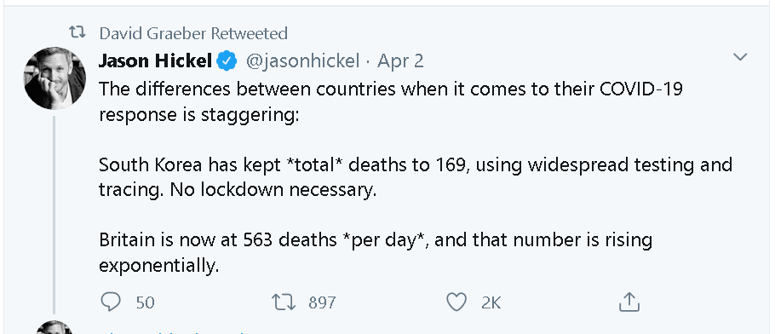Click the partially visible avatar below the tweet

pyautogui.click(x=55, y=327)
